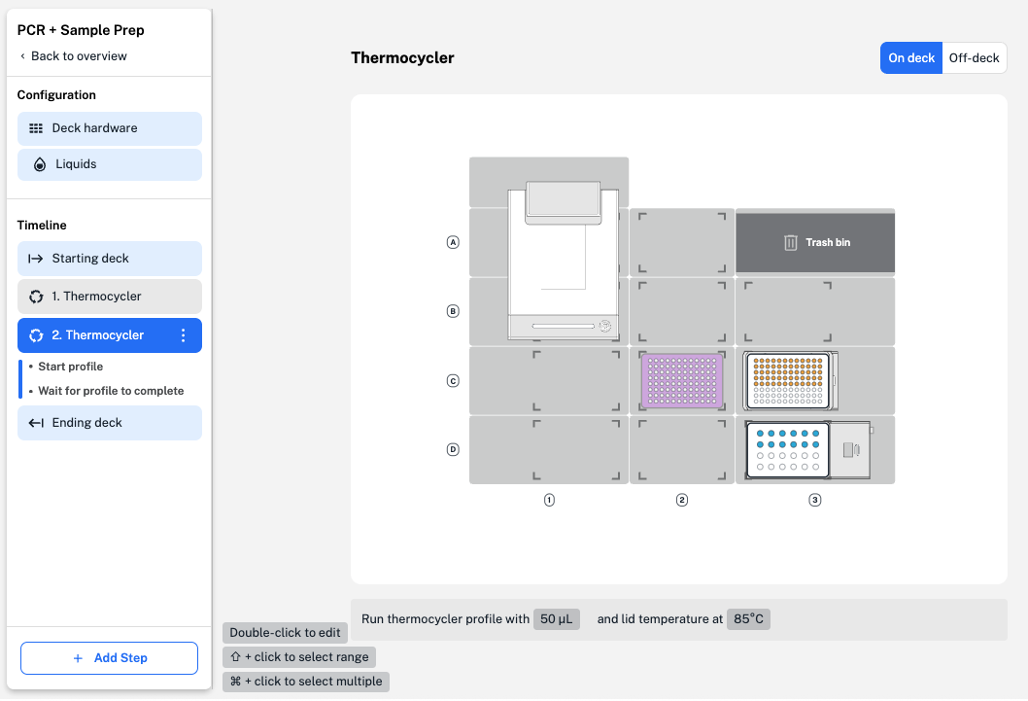Go back to overview using the chevron link

tap(72, 56)
